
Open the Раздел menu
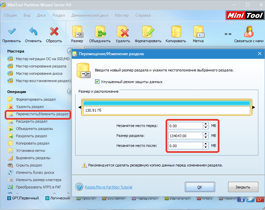(59, 15)
